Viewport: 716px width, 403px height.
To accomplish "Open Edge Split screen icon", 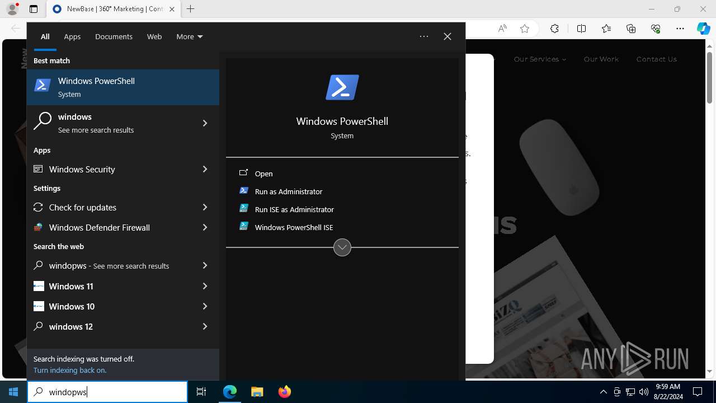I will (x=581, y=29).
